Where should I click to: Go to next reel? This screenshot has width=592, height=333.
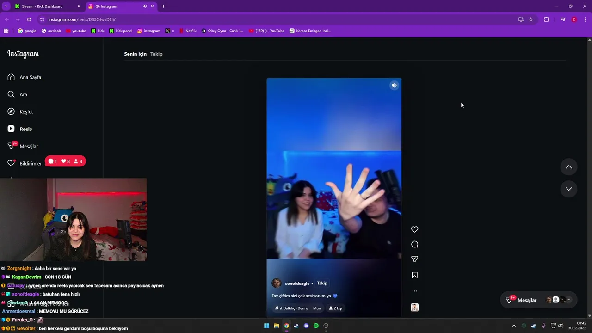pyautogui.click(x=569, y=189)
